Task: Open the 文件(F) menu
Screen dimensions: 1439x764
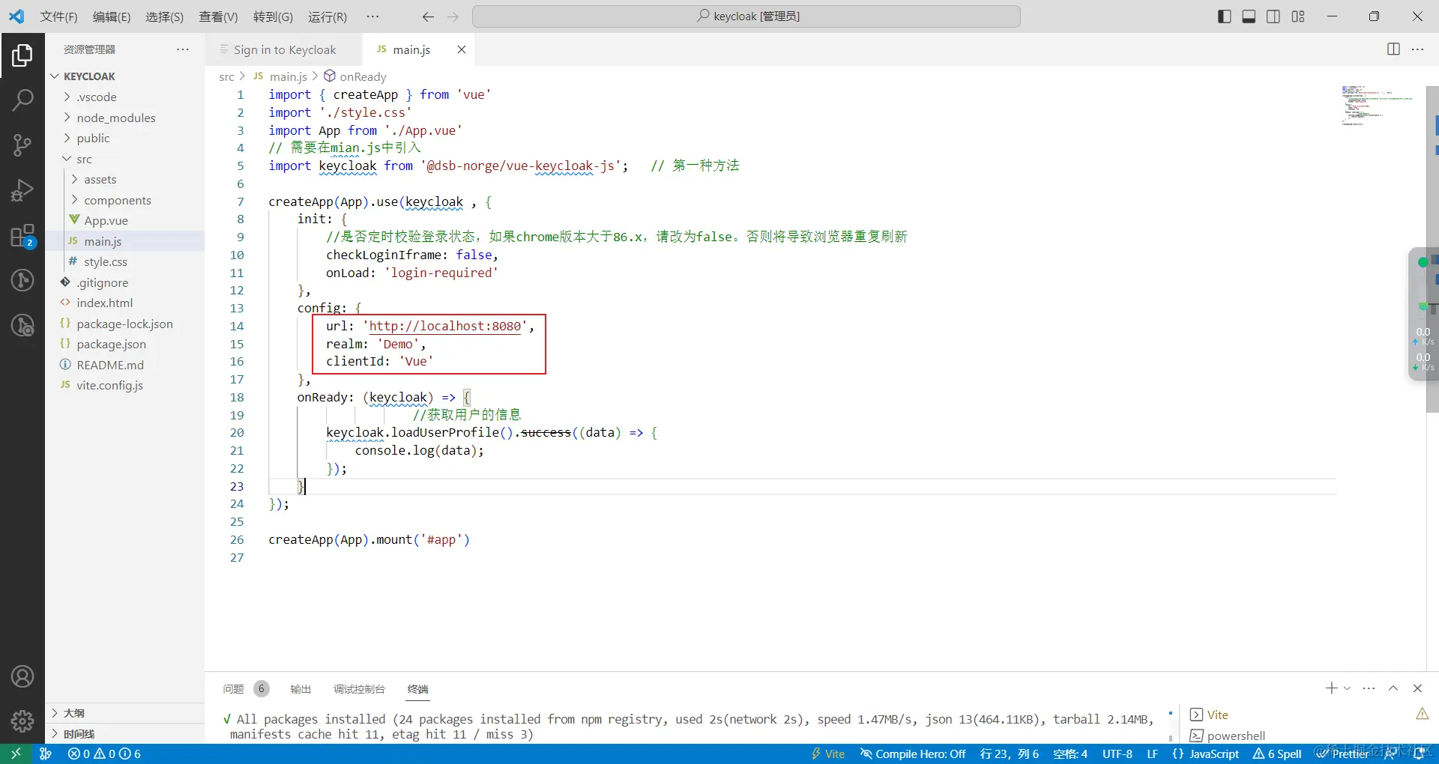Action: point(58,16)
